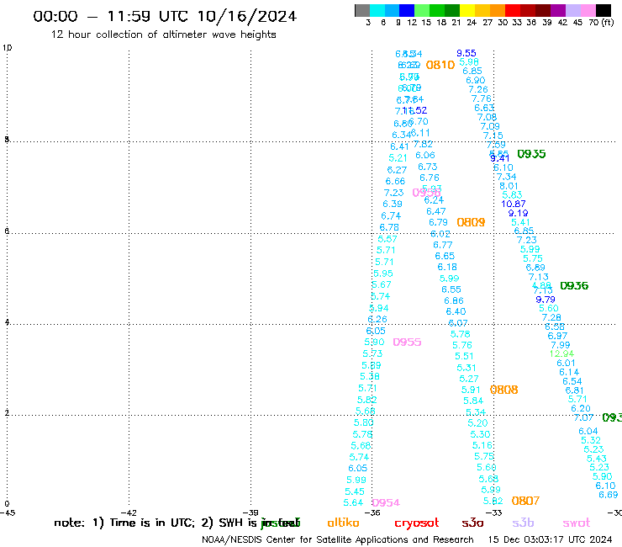Pick the 9.19 value on the track
622x547 pixels.
[518, 213]
